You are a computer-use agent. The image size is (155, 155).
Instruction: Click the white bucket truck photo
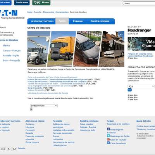[38, 49]
